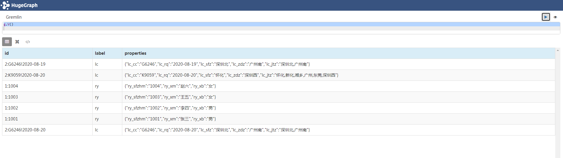Click properties with ry_sfzhm 1001

338,119
